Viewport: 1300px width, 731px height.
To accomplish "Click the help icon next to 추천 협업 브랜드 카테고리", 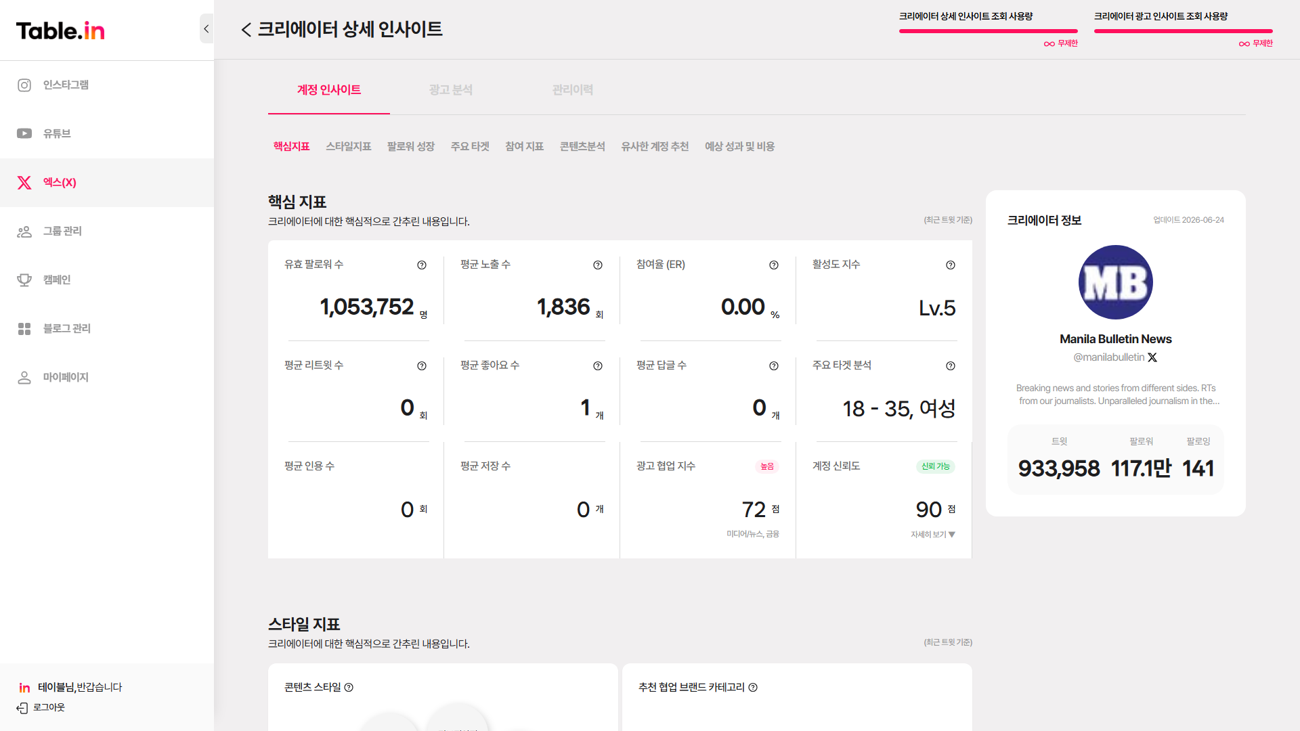I will click(x=753, y=688).
